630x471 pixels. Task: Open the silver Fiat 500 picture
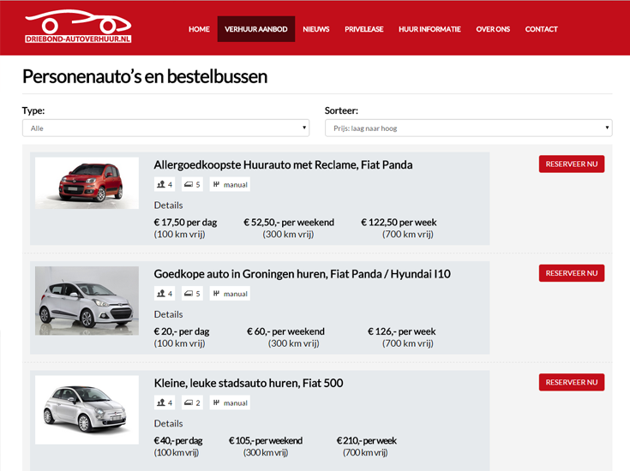87,409
